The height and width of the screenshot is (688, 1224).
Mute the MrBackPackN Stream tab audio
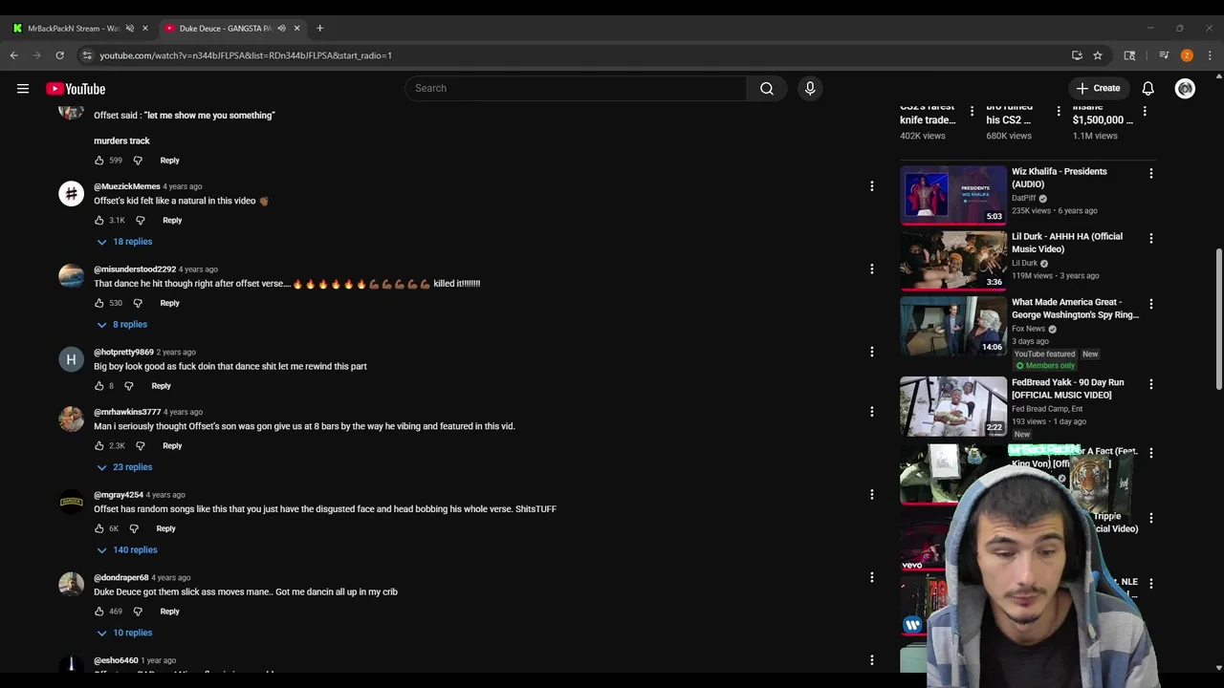(130, 28)
